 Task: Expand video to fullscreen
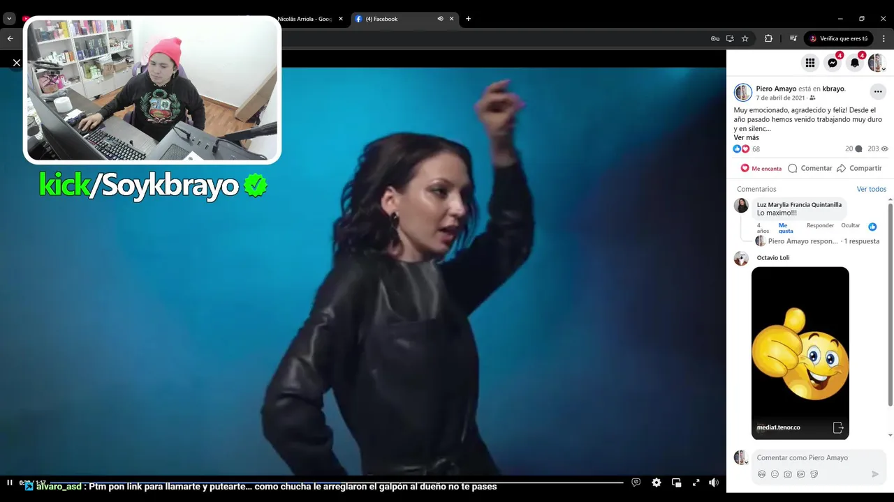tap(696, 482)
